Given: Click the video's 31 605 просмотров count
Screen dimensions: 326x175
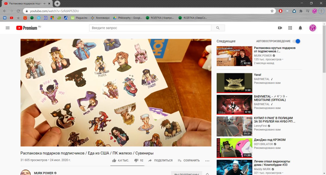Looking at the screenshot, I should pos(34,160).
